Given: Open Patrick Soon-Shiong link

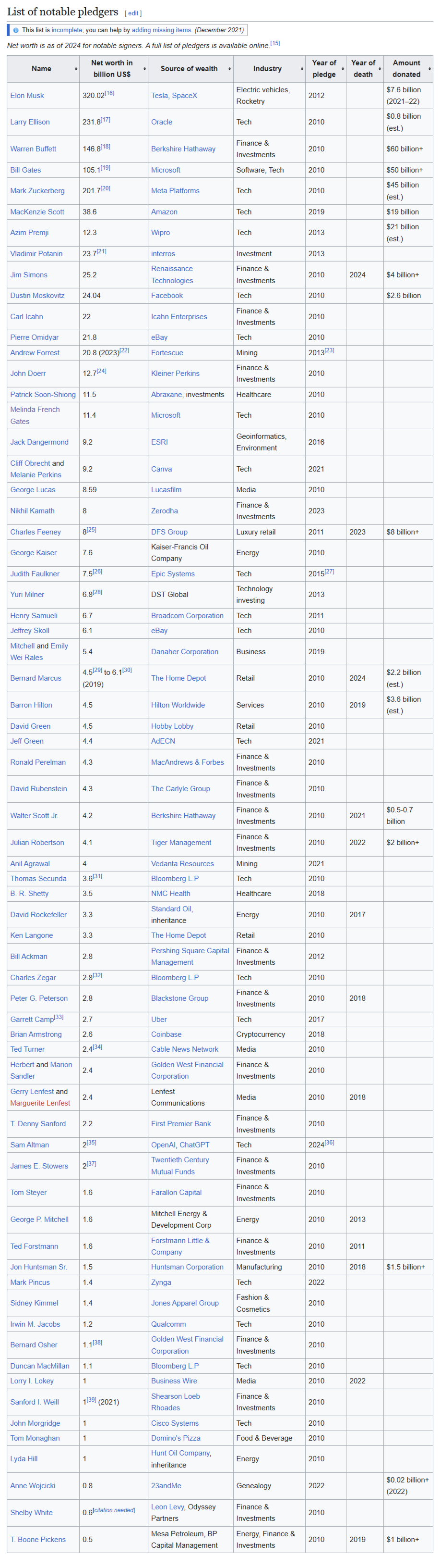Looking at the screenshot, I should tap(43, 395).
